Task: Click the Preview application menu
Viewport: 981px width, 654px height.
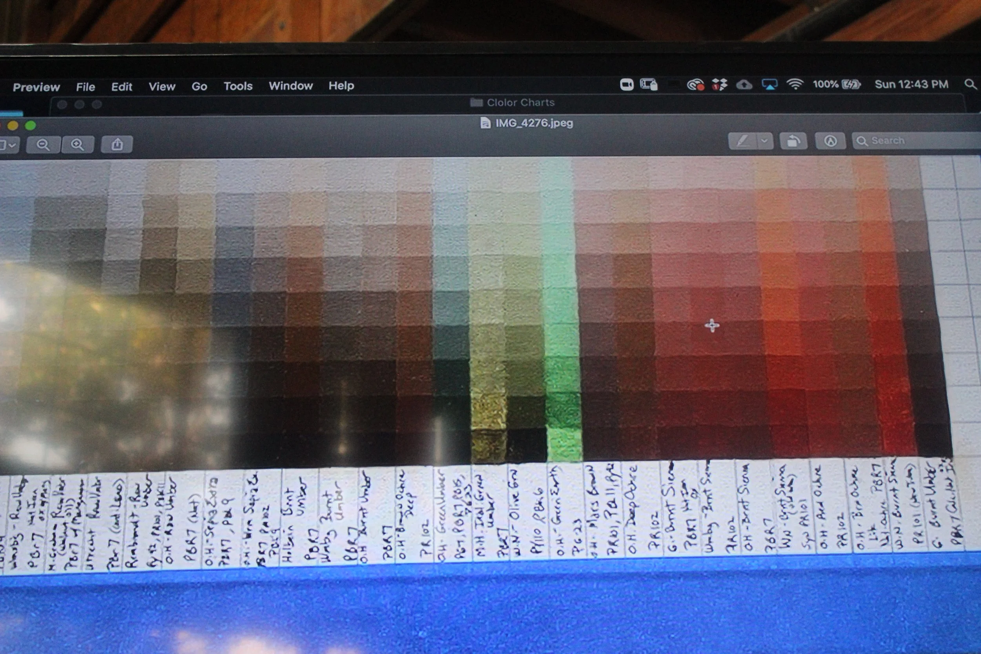Action: point(36,87)
